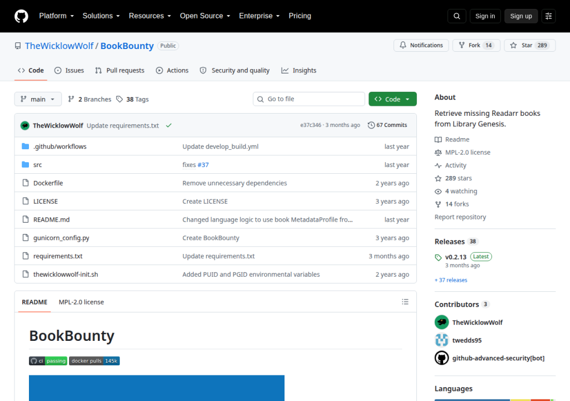
Task: Click Report repository link
Action: (x=460, y=217)
